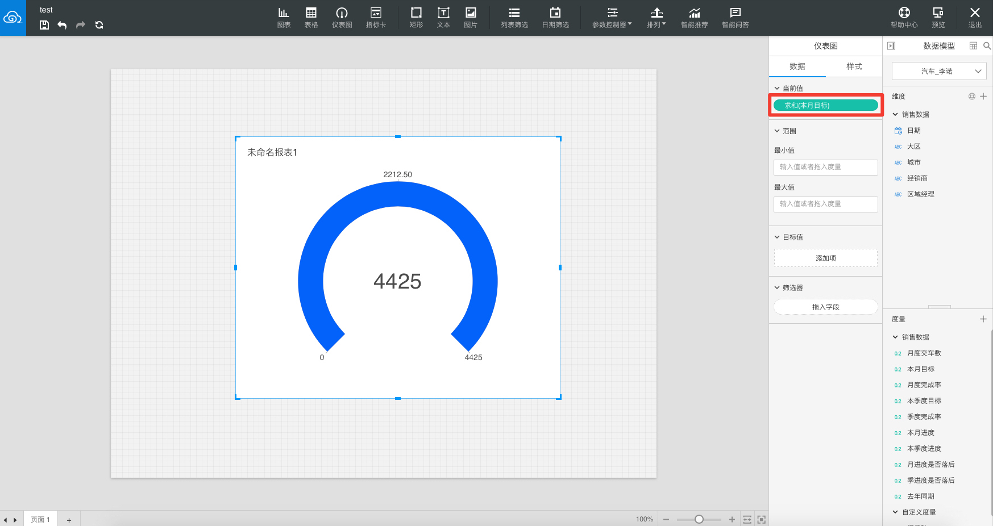Open 智能推荐 smart recommendation
This screenshot has width=993, height=526.
[695, 18]
